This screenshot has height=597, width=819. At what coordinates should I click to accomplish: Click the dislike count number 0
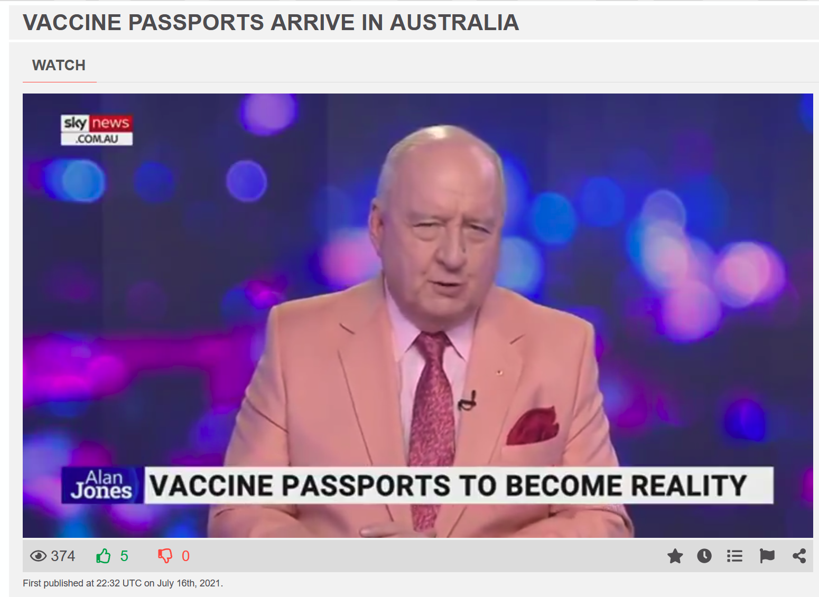point(185,556)
